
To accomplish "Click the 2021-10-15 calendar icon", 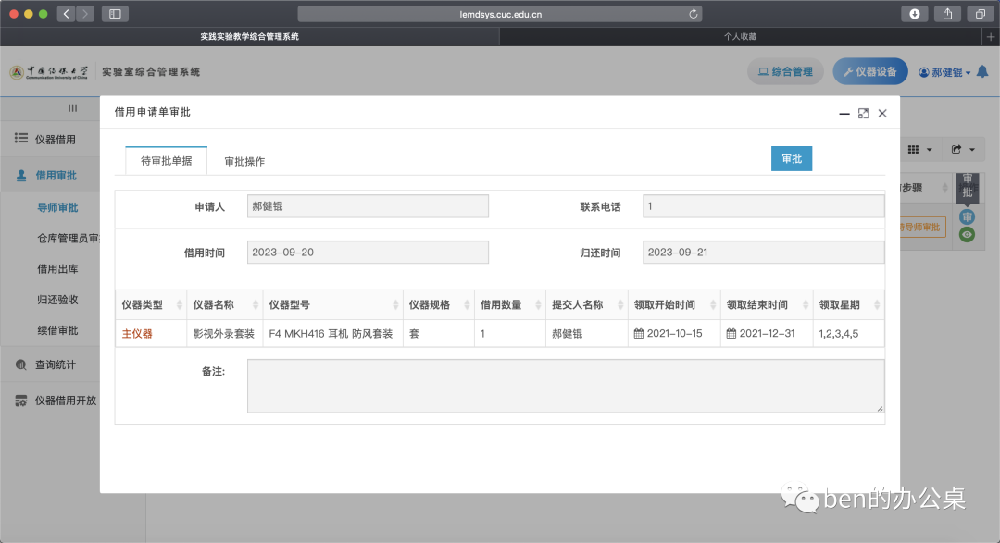I will [638, 333].
